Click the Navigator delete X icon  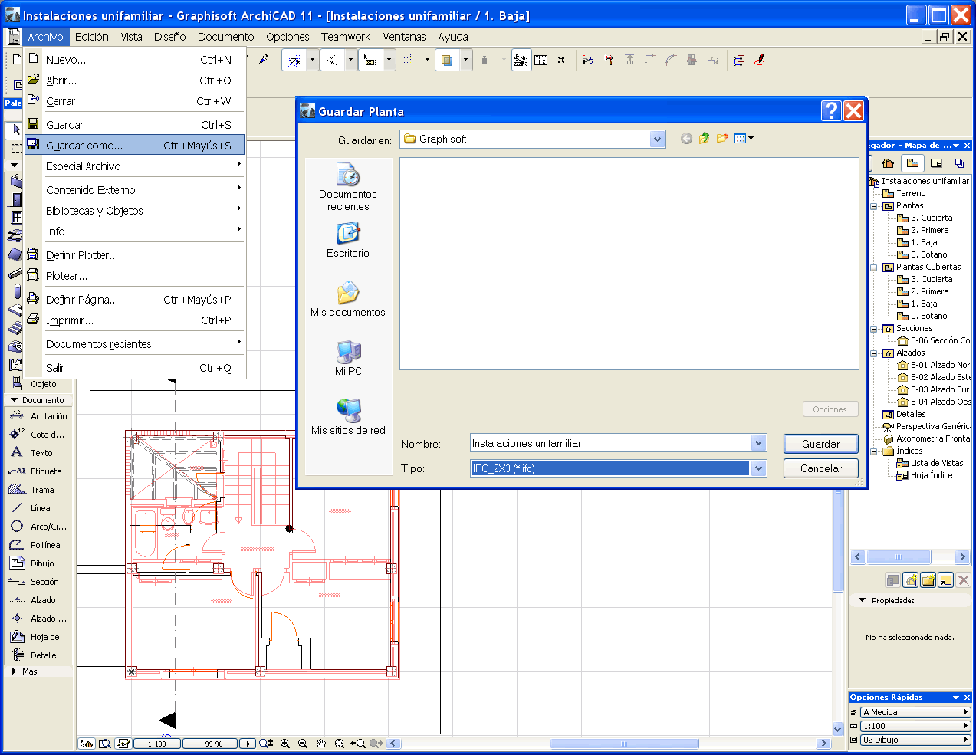tap(964, 580)
